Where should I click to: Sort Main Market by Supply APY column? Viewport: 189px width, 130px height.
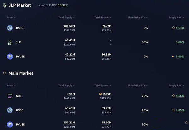coord(176,85)
